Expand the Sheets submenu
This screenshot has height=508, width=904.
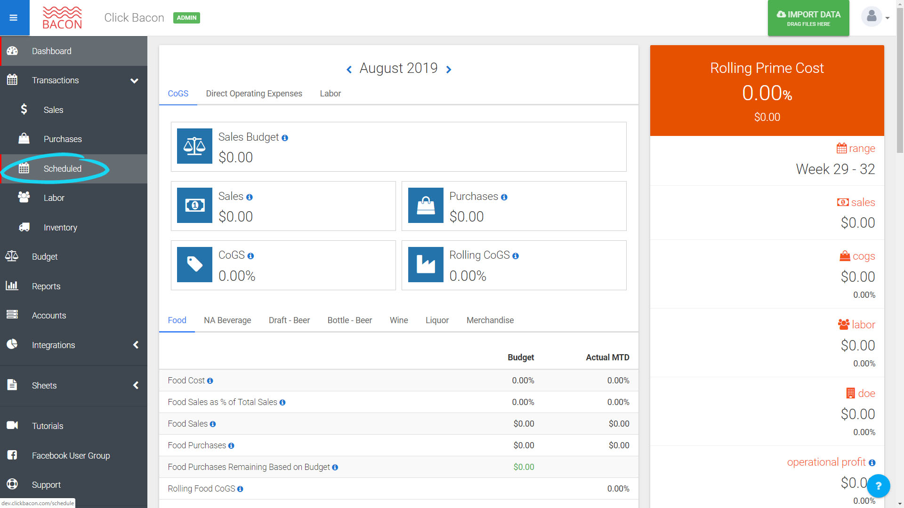pyautogui.click(x=136, y=386)
